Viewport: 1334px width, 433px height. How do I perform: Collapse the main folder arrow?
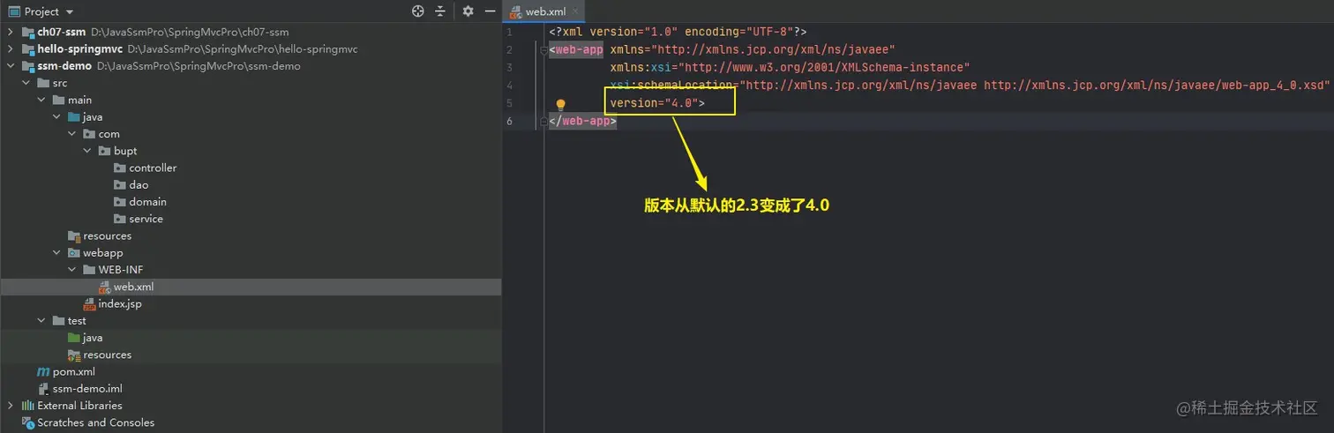point(41,100)
